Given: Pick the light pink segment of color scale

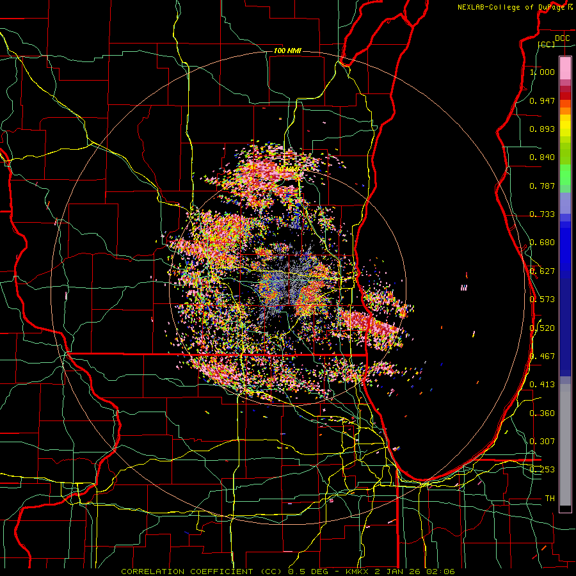Looking at the screenshot, I should coord(565,68).
